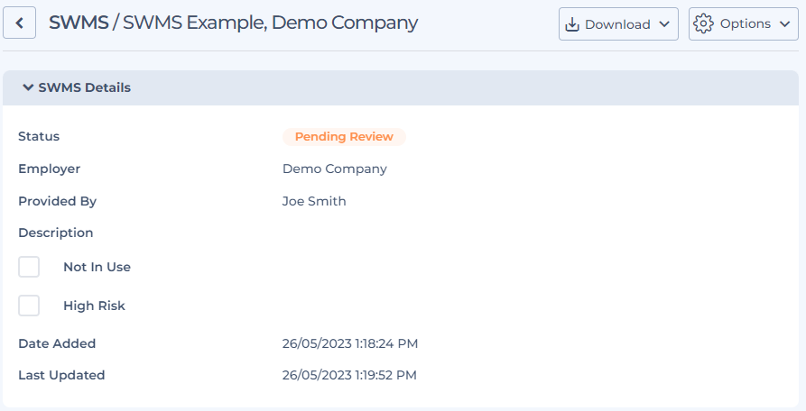Open the Options dropdown arrow
Screen dimensions: 806x411
coord(783,24)
